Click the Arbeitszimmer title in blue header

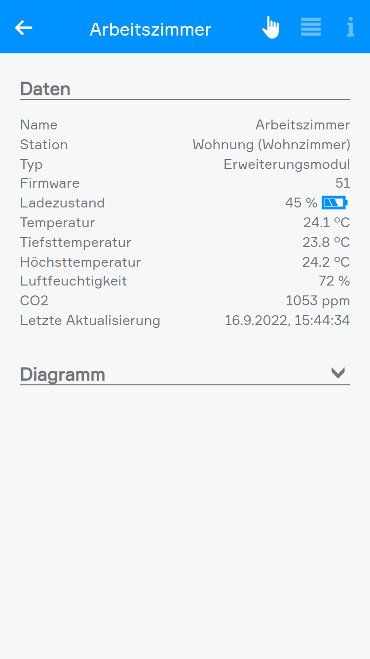pos(150,30)
